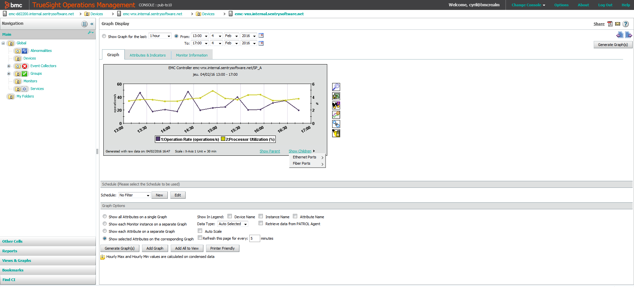Open the Schedule No Filter dropdown
The width and height of the screenshot is (634, 287).
tap(134, 195)
